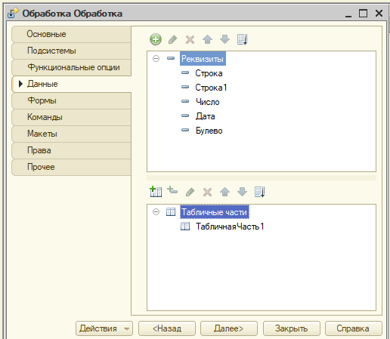Select ТабличнаяЧасть1 in the tree
390x339 pixels.
tap(230, 227)
